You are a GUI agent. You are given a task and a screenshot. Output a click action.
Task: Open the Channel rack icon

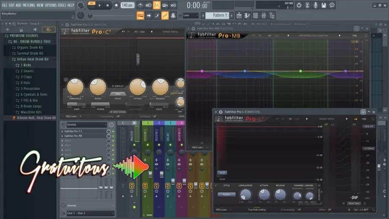255,16
